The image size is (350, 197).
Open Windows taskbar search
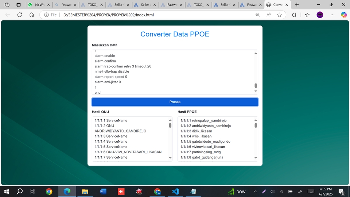[20, 192]
